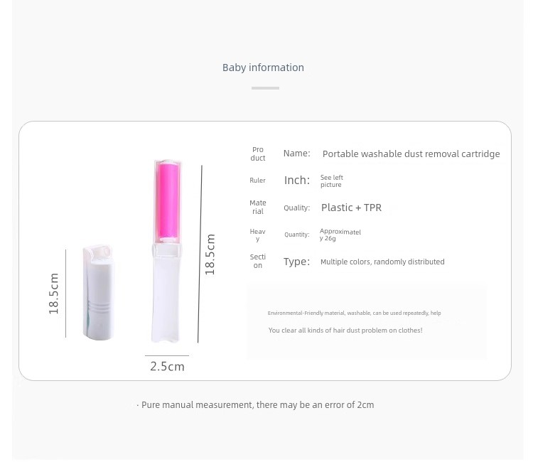Click the 'See left picture' text
Screen dimensions: 533x462
click(331, 181)
